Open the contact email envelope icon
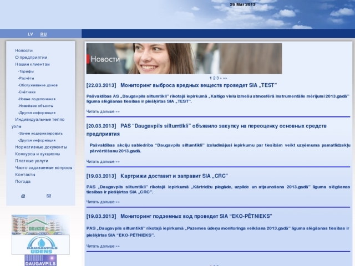Image resolution: width=355 pixels, height=266 pixels. 49,196
